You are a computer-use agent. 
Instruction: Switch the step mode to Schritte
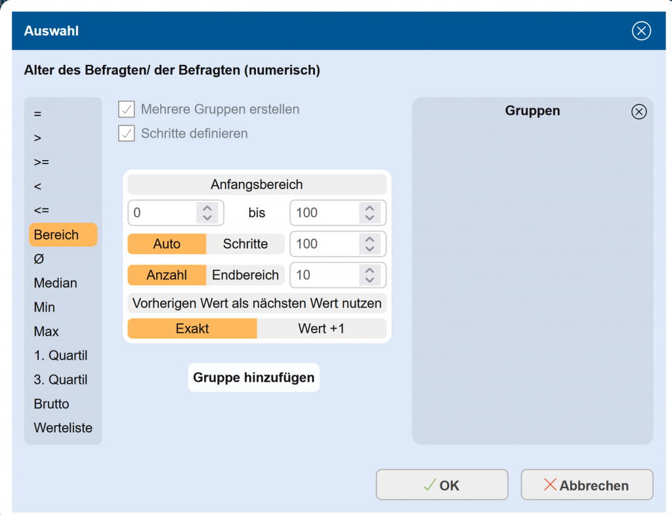coord(245,244)
